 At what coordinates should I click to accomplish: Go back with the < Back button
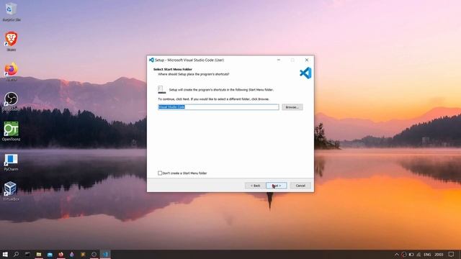255,186
